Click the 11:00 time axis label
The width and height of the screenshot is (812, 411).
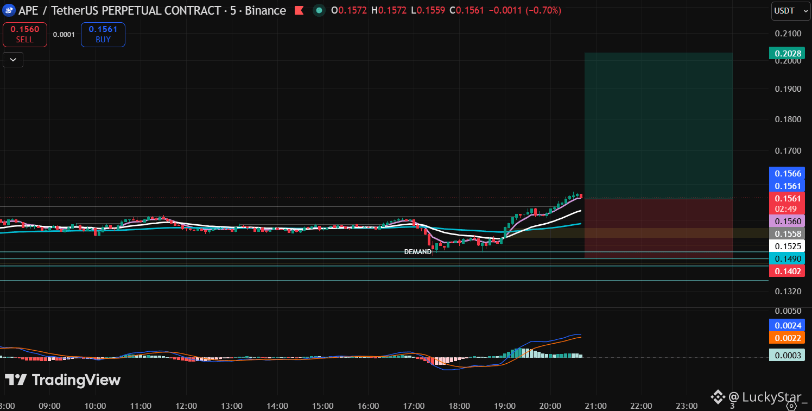click(x=141, y=406)
